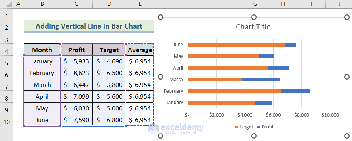Image resolution: width=352 pixels, height=141 pixels.
Task: Click the Average header cell
Action: (x=140, y=49)
